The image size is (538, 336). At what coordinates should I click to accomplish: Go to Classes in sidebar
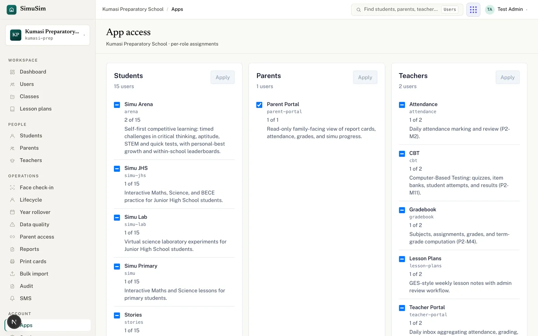tap(48, 97)
